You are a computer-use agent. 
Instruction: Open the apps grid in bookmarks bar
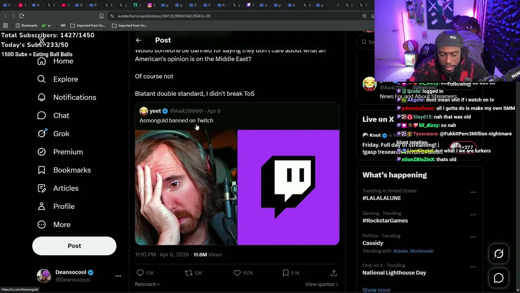[x=5, y=25]
